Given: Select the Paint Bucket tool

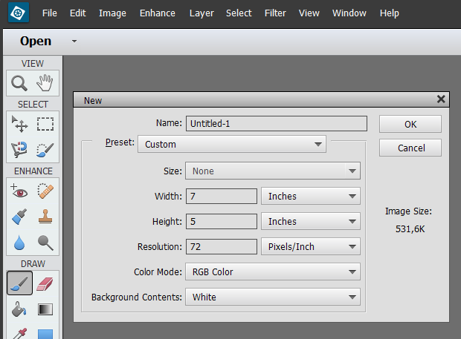Looking at the screenshot, I should click(x=19, y=309).
